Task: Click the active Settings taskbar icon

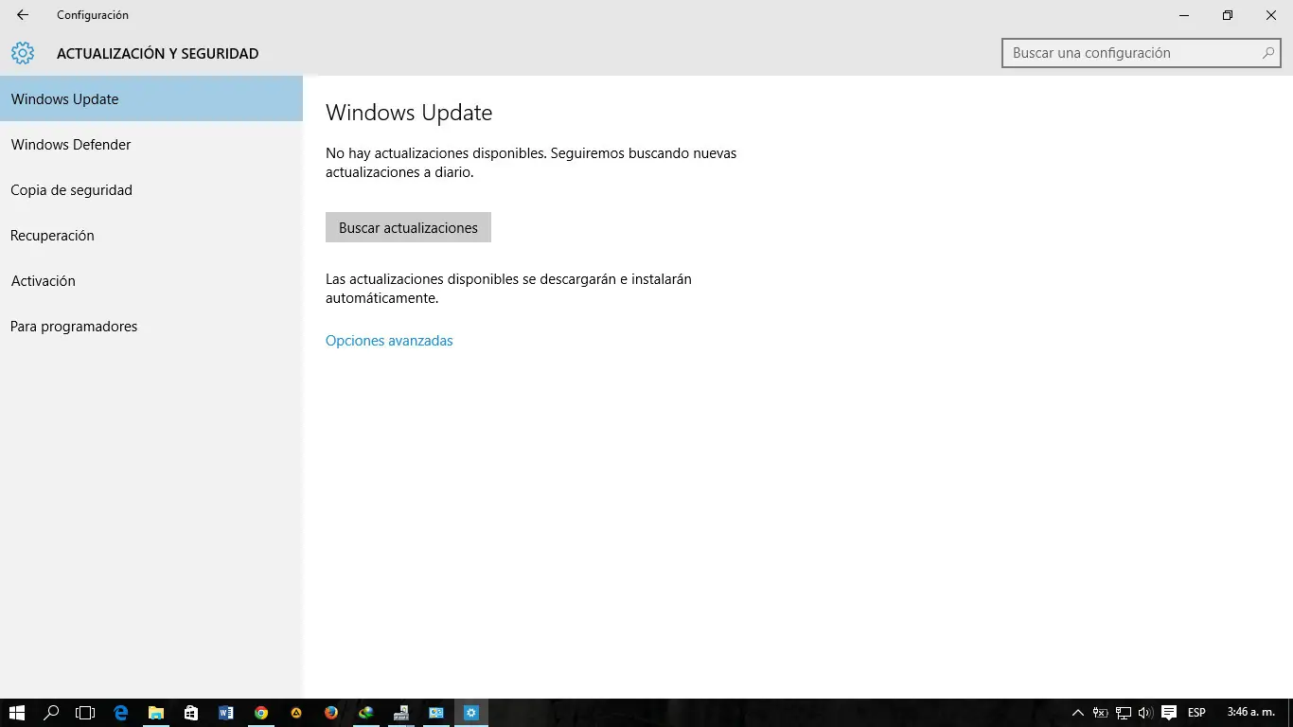Action: click(x=471, y=713)
